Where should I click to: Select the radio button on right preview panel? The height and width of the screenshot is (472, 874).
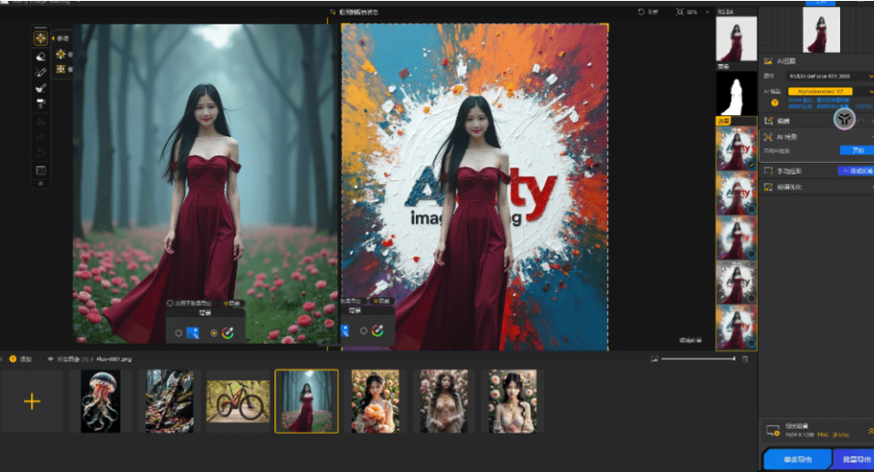click(364, 330)
